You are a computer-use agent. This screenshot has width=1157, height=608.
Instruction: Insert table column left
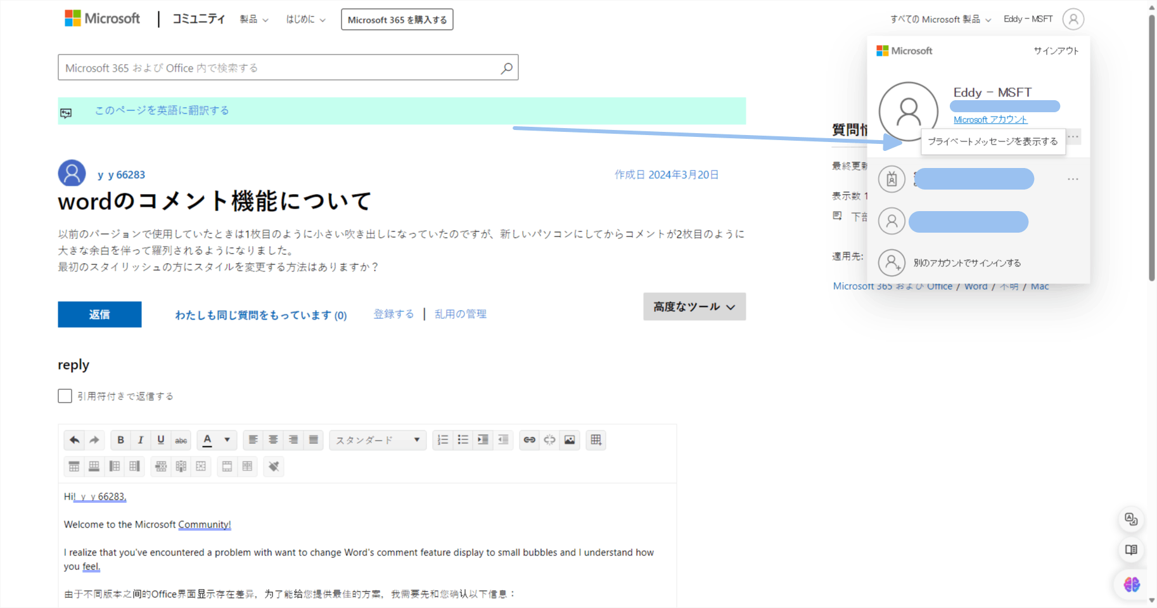coord(115,467)
